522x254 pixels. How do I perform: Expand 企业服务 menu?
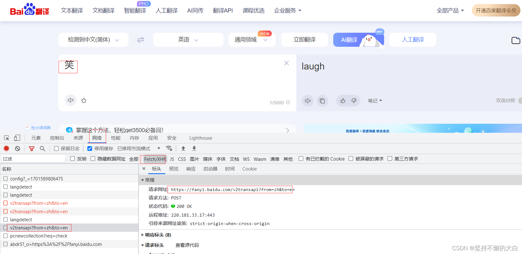click(x=288, y=11)
